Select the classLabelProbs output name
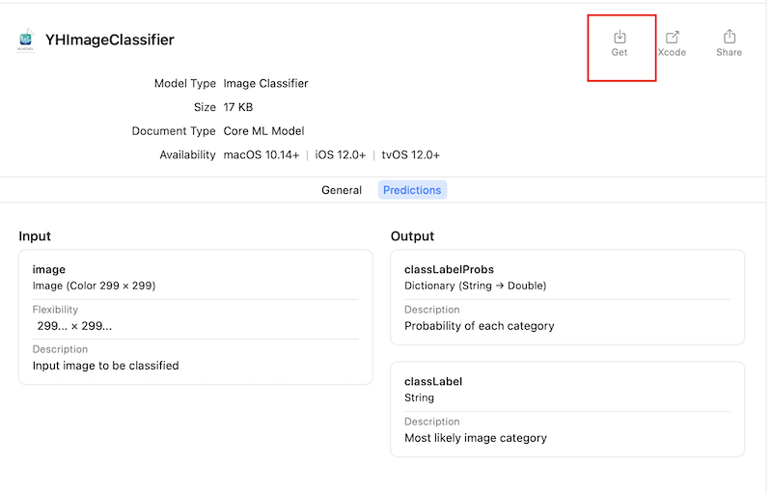 click(449, 270)
